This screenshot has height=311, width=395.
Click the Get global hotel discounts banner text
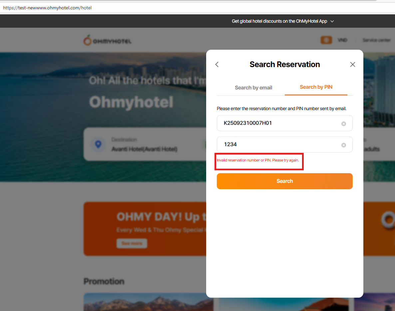click(279, 21)
